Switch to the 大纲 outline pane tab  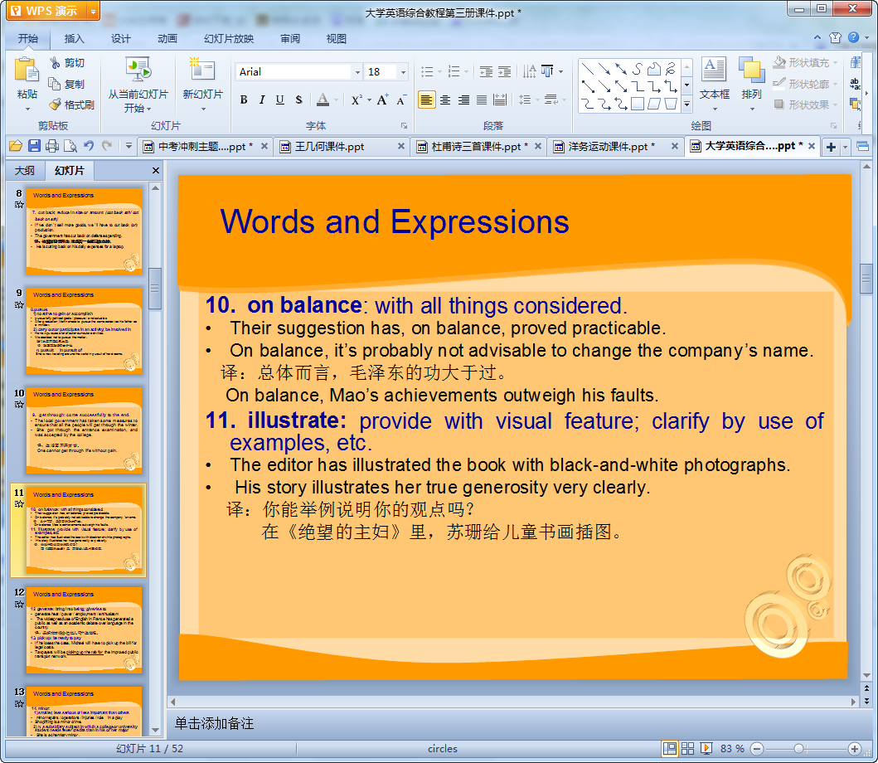click(x=25, y=170)
